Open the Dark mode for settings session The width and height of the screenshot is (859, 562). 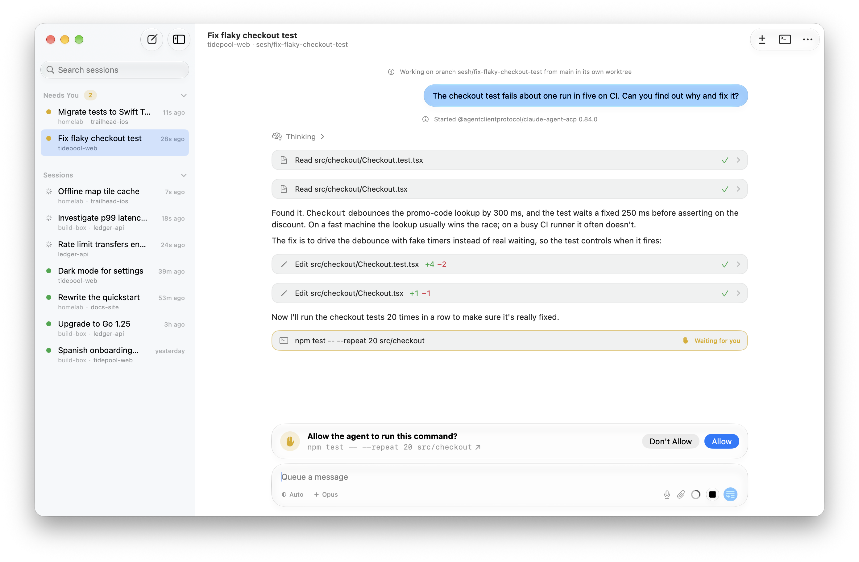point(115,275)
